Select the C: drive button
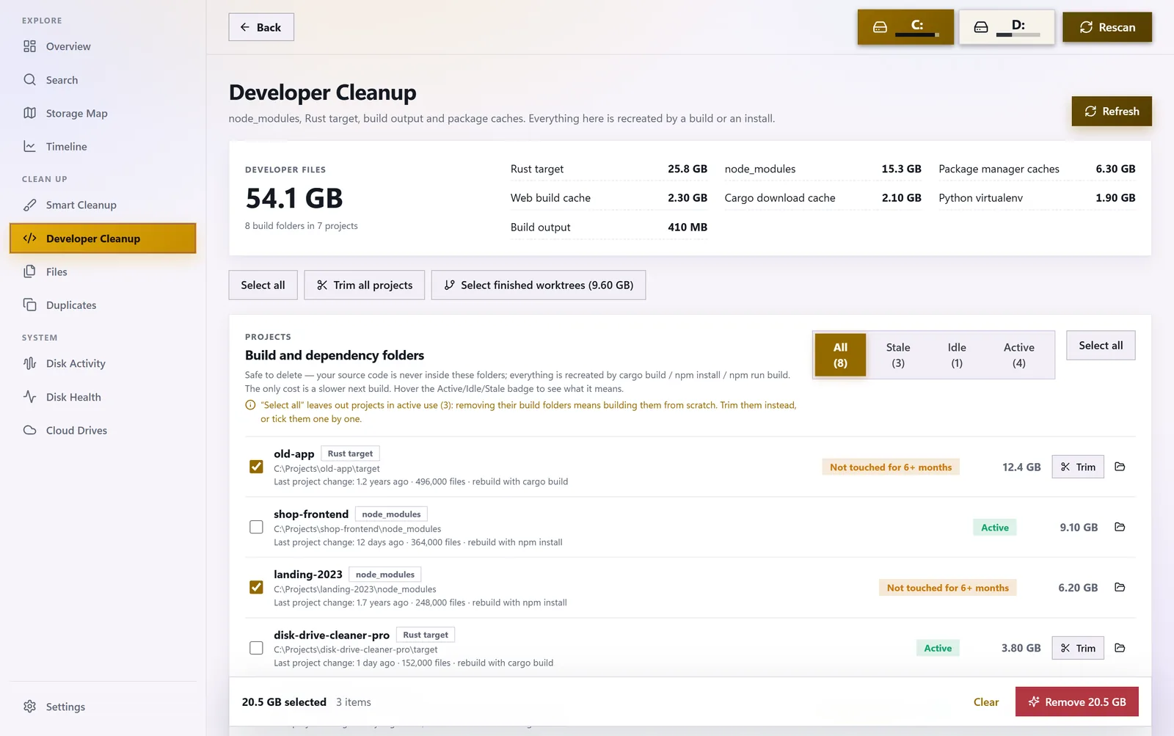Screen dimensions: 1174x736 pos(905,27)
